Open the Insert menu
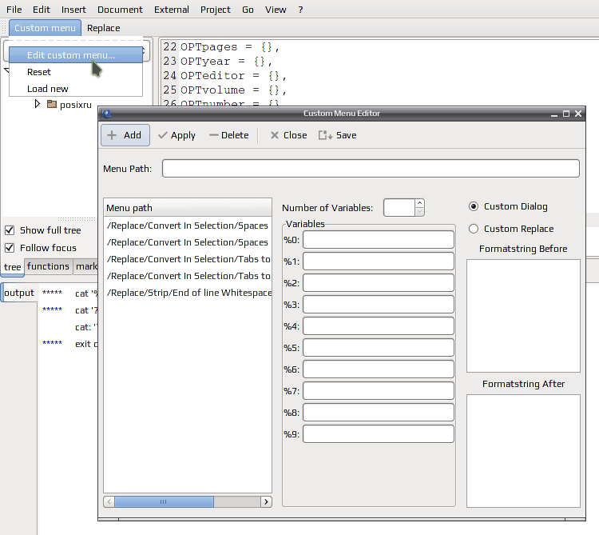599x535 pixels. [x=73, y=10]
